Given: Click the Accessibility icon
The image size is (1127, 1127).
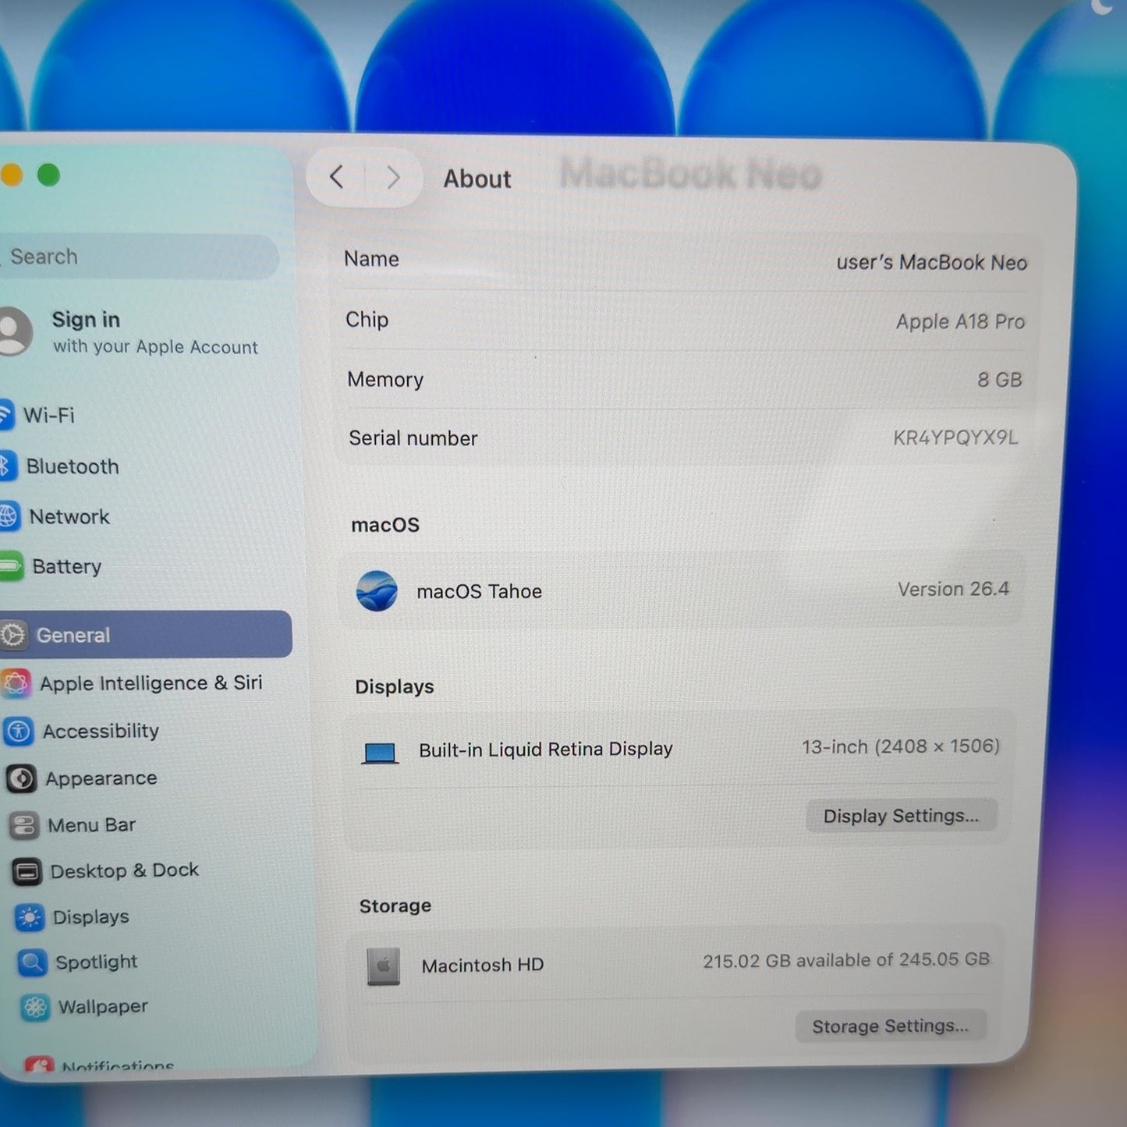Looking at the screenshot, I should click(x=19, y=732).
